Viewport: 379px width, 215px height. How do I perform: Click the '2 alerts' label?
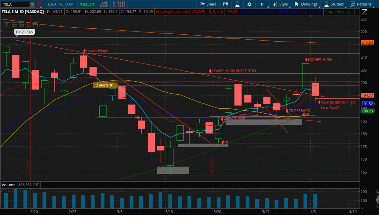(x=102, y=85)
